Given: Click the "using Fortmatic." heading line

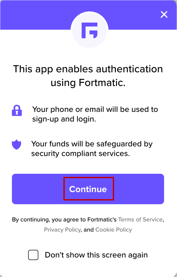Looking at the screenshot, I should pyautogui.click(x=88, y=83).
